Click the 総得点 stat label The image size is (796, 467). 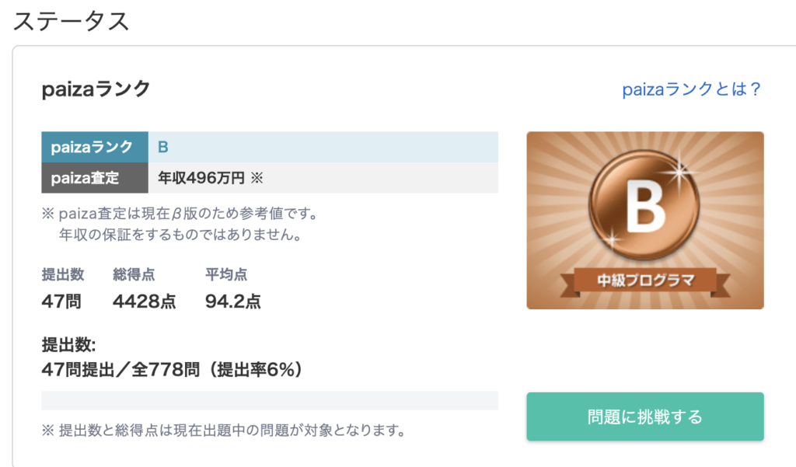[x=133, y=274]
